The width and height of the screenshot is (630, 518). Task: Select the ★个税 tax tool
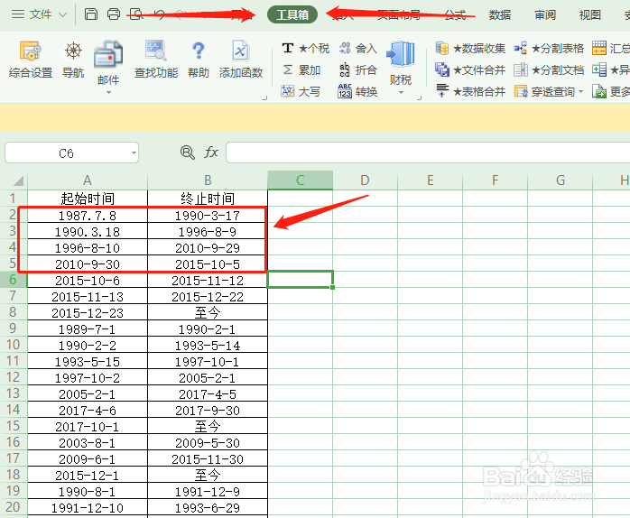click(305, 48)
